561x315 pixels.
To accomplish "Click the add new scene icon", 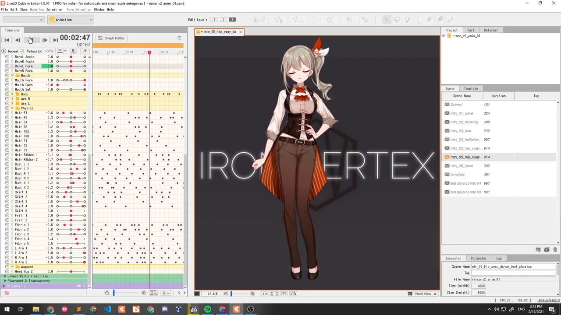I will click(x=538, y=250).
